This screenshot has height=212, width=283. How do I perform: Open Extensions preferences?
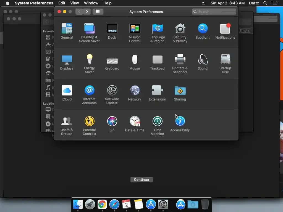click(157, 93)
